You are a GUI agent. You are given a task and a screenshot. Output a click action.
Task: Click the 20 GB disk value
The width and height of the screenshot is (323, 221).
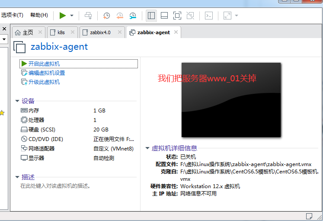click(101, 130)
